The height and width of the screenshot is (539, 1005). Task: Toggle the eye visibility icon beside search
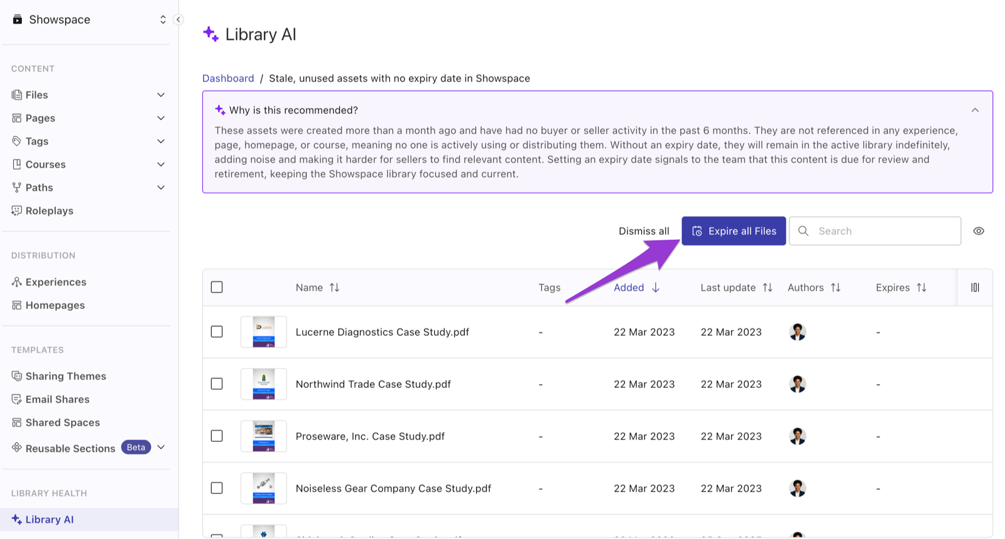pos(979,231)
